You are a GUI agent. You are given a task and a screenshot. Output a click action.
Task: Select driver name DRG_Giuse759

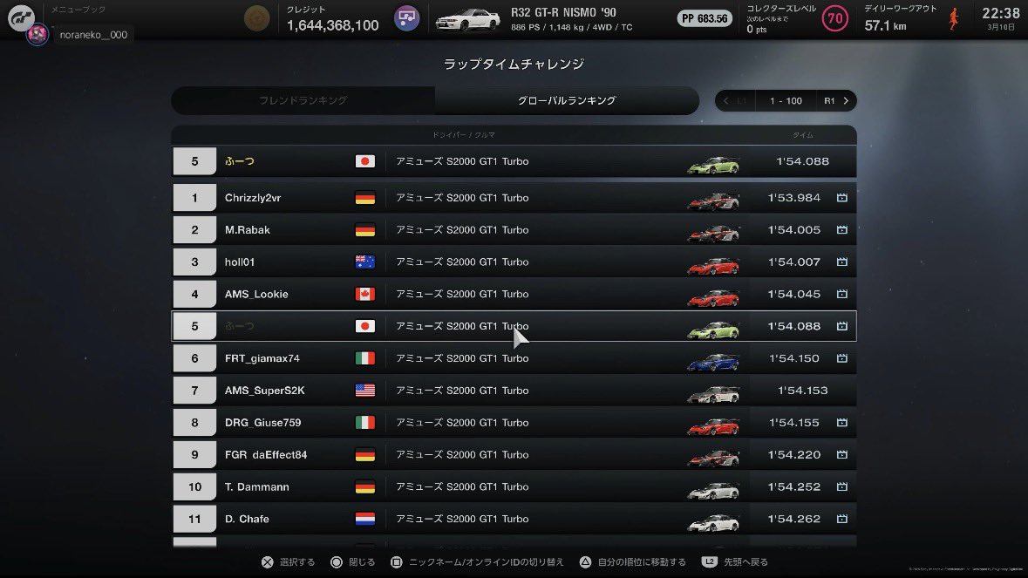263,422
